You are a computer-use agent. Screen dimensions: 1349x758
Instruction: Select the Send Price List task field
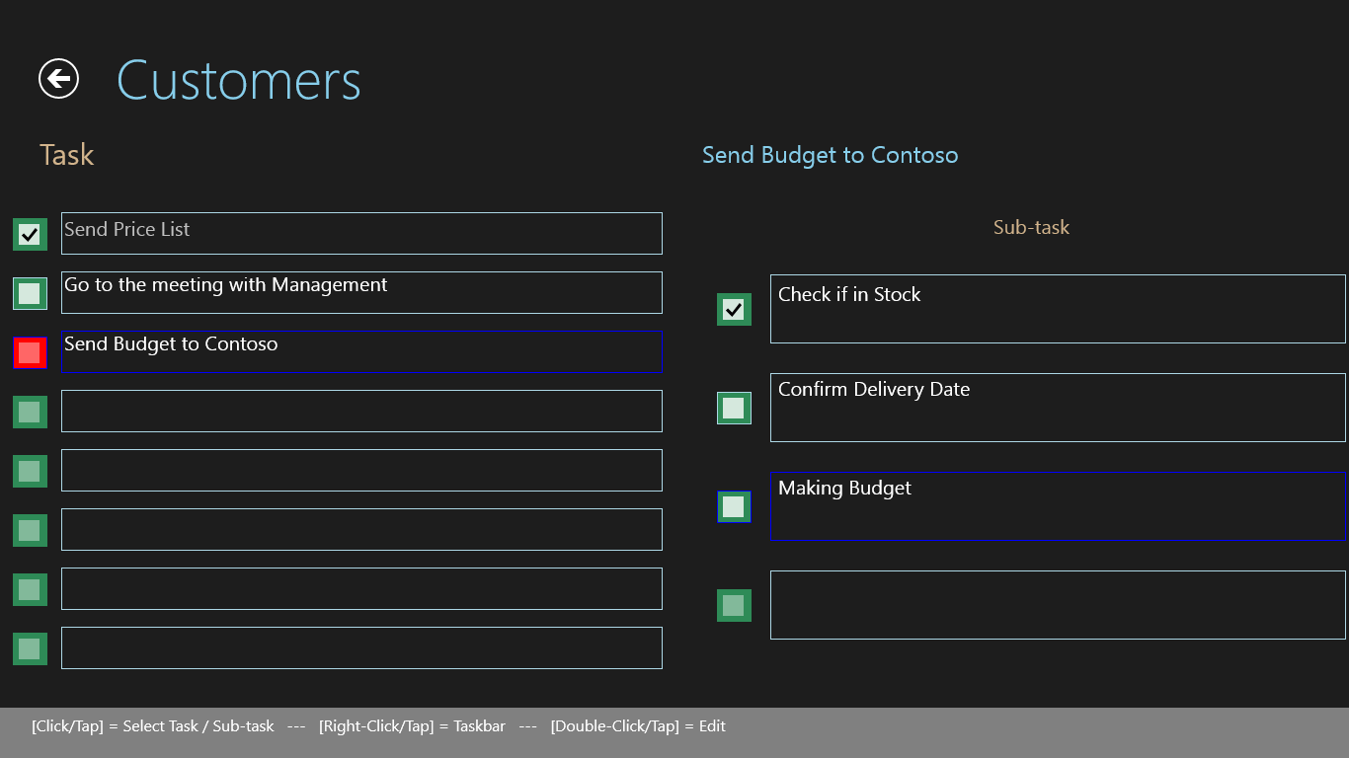(361, 234)
